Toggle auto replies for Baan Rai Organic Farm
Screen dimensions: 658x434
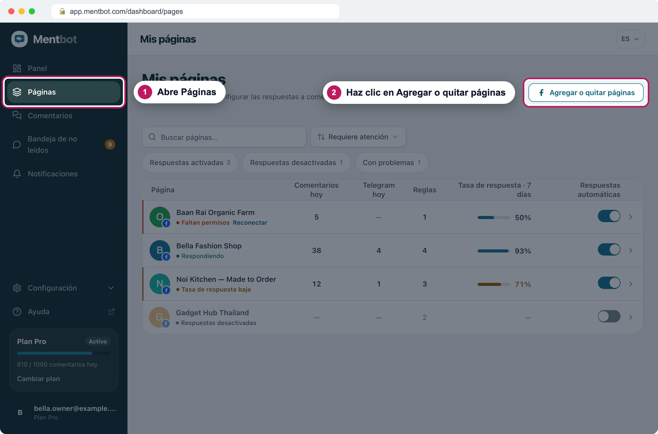coord(609,216)
